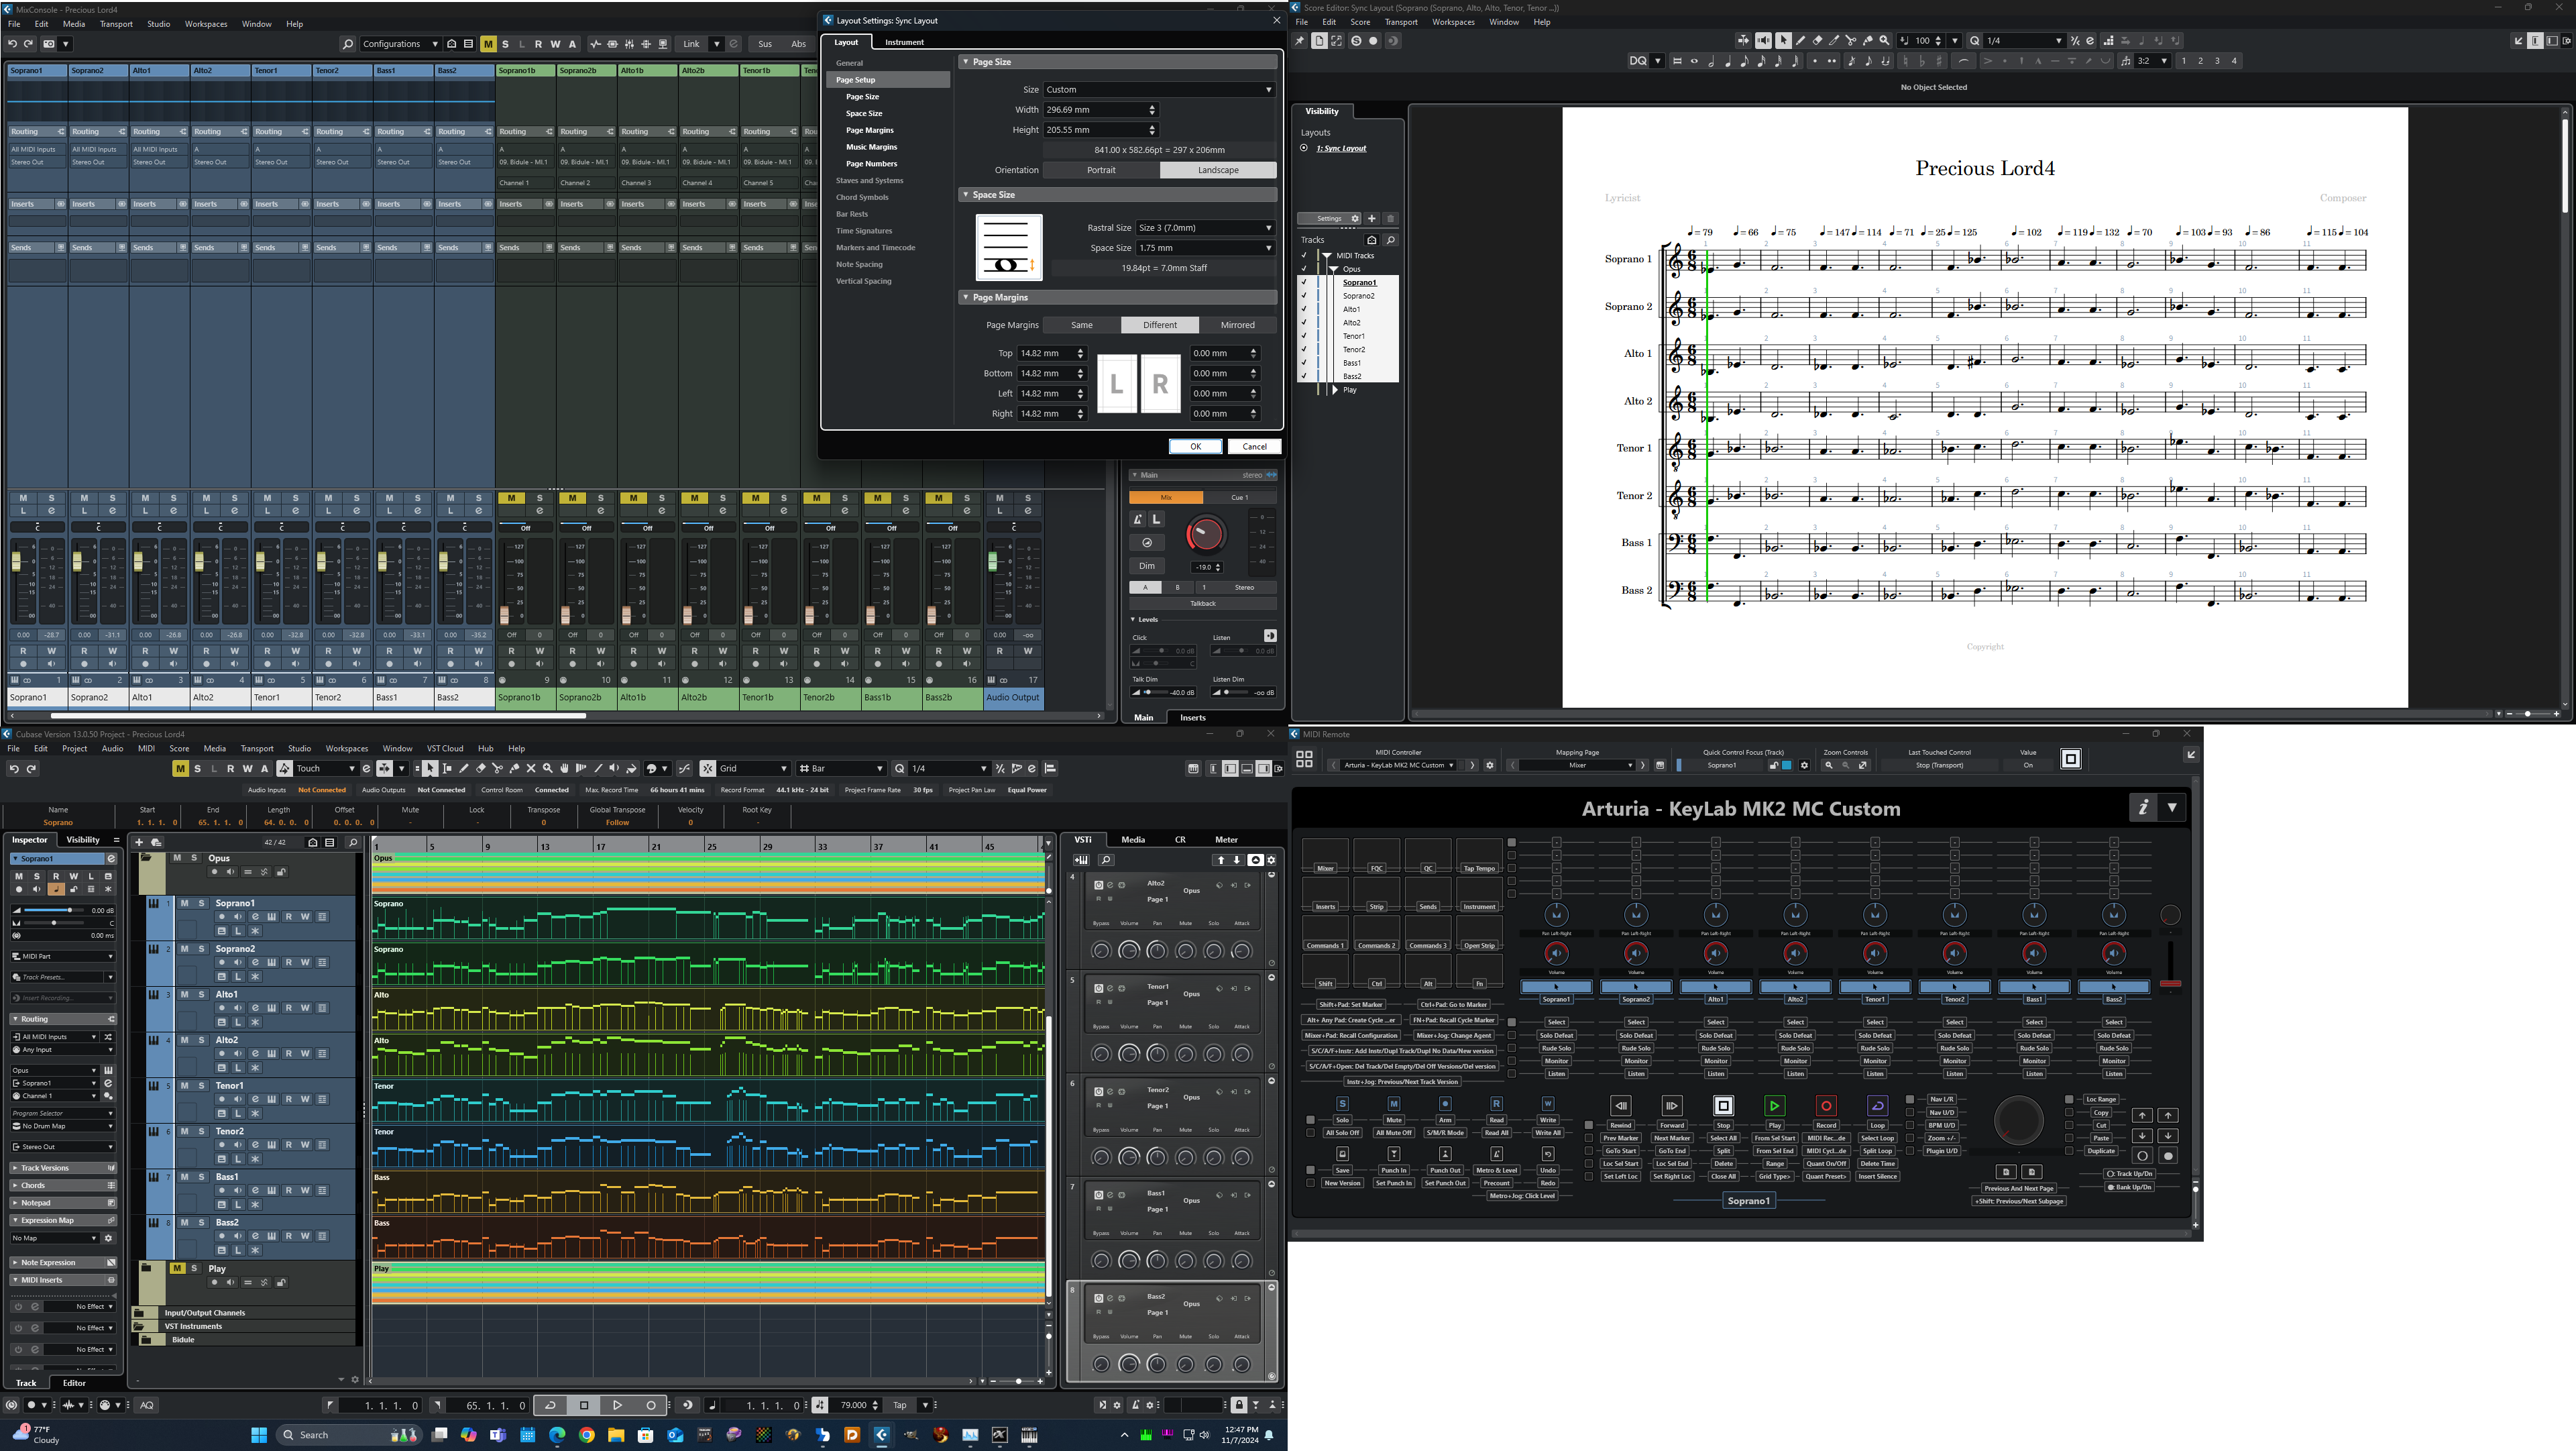Uncheck the Soprano2 track visibility checkbox
This screenshot has height=1451, width=2576.
click(x=1303, y=296)
